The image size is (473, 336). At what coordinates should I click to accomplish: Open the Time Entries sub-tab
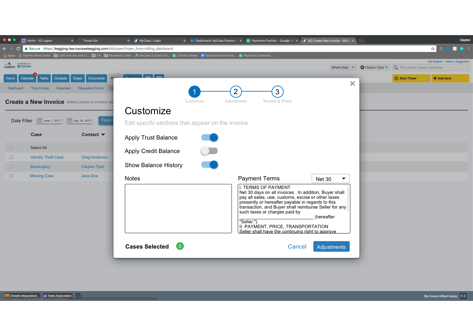click(x=40, y=88)
